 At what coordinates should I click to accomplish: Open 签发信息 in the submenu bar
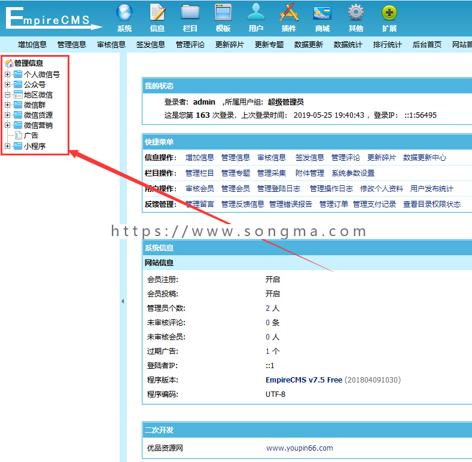coord(151,45)
